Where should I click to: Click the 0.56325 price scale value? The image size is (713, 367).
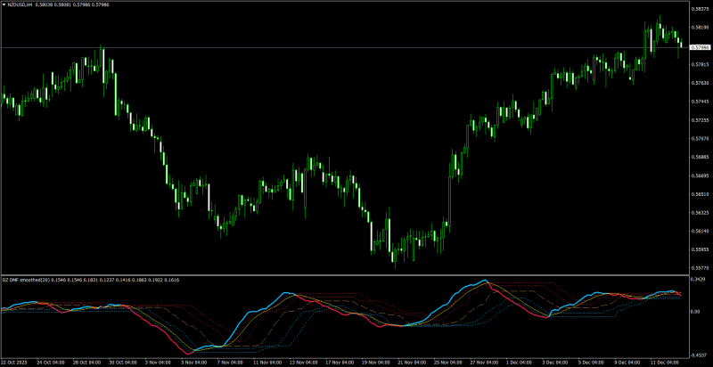pos(700,213)
